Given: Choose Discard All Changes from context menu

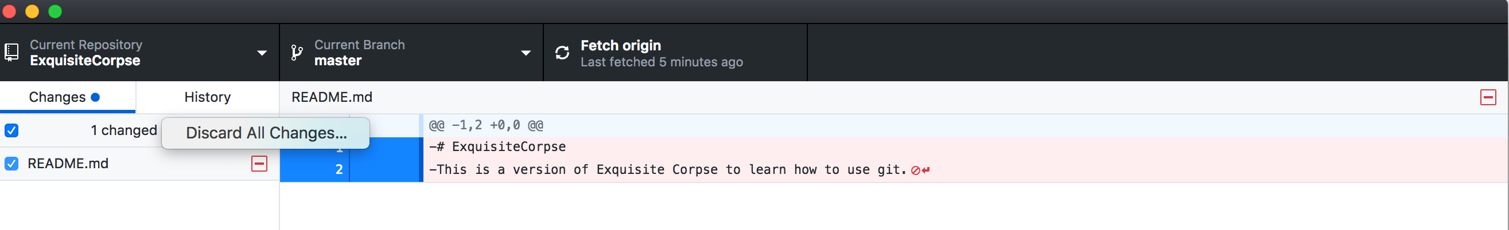Looking at the screenshot, I should pyautogui.click(x=266, y=133).
